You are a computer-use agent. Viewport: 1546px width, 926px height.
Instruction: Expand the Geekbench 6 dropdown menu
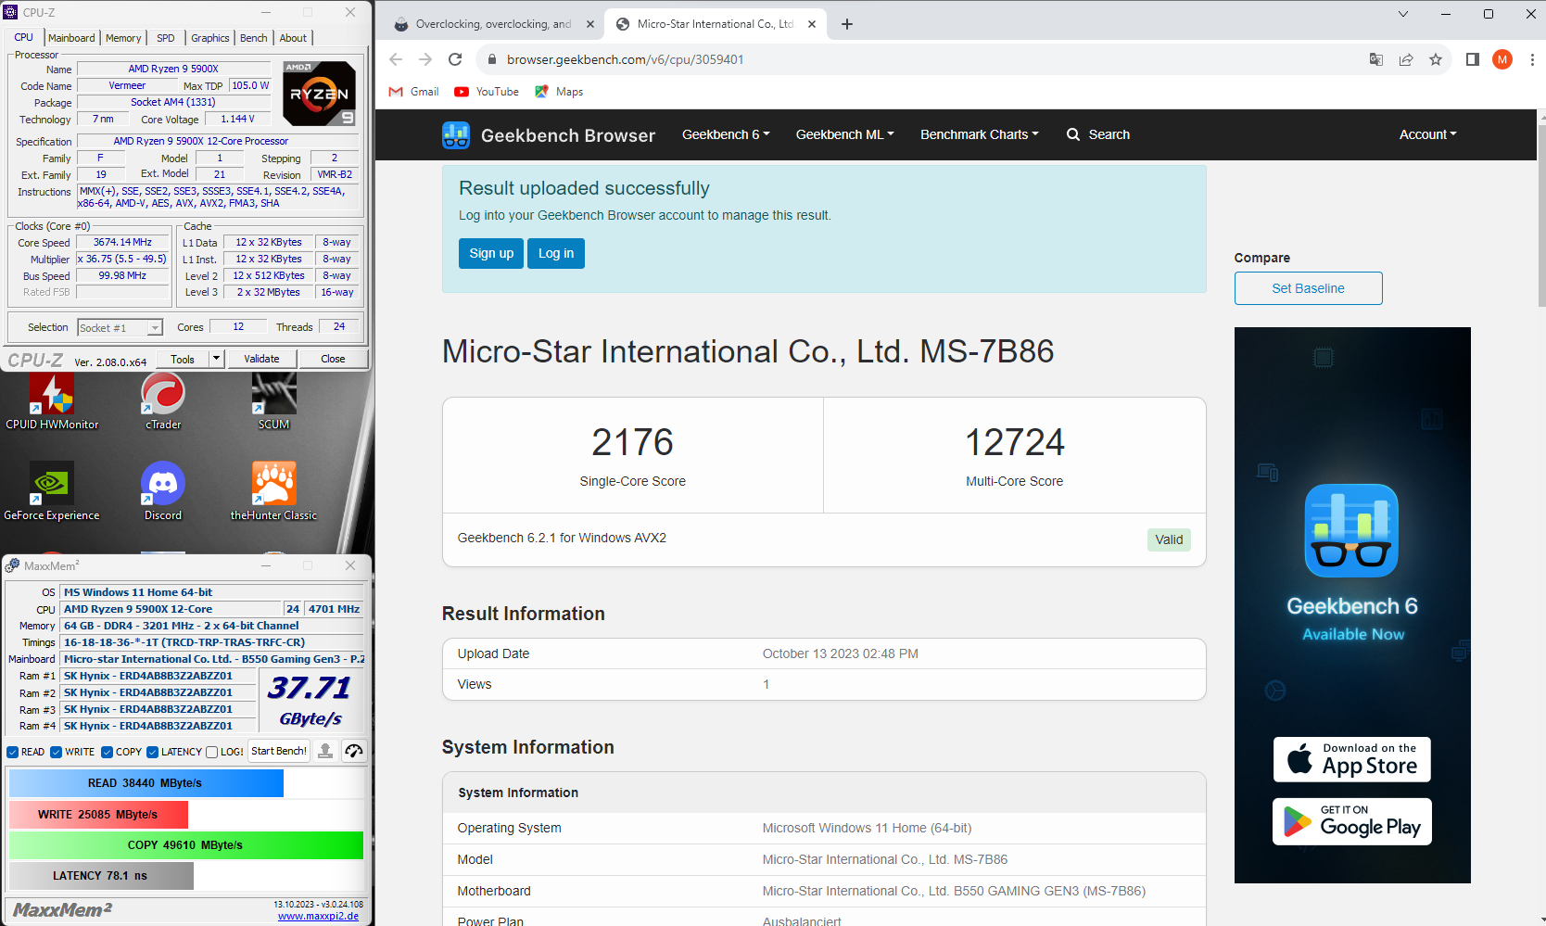tap(726, 134)
